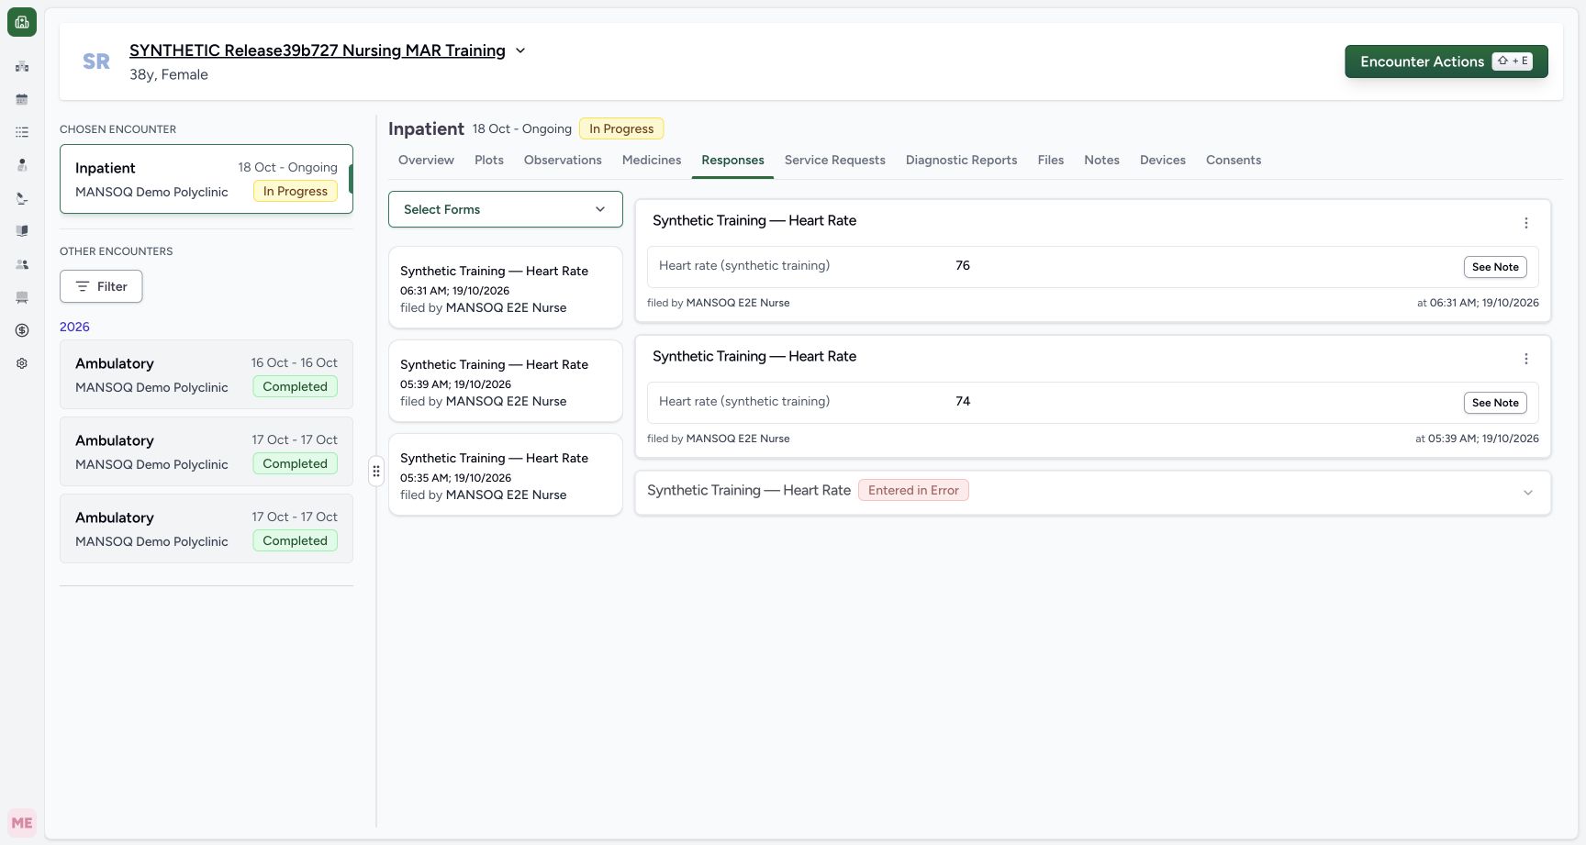This screenshot has width=1586, height=845.
Task: Expand the patient name dropdown chevron
Action: point(520,50)
